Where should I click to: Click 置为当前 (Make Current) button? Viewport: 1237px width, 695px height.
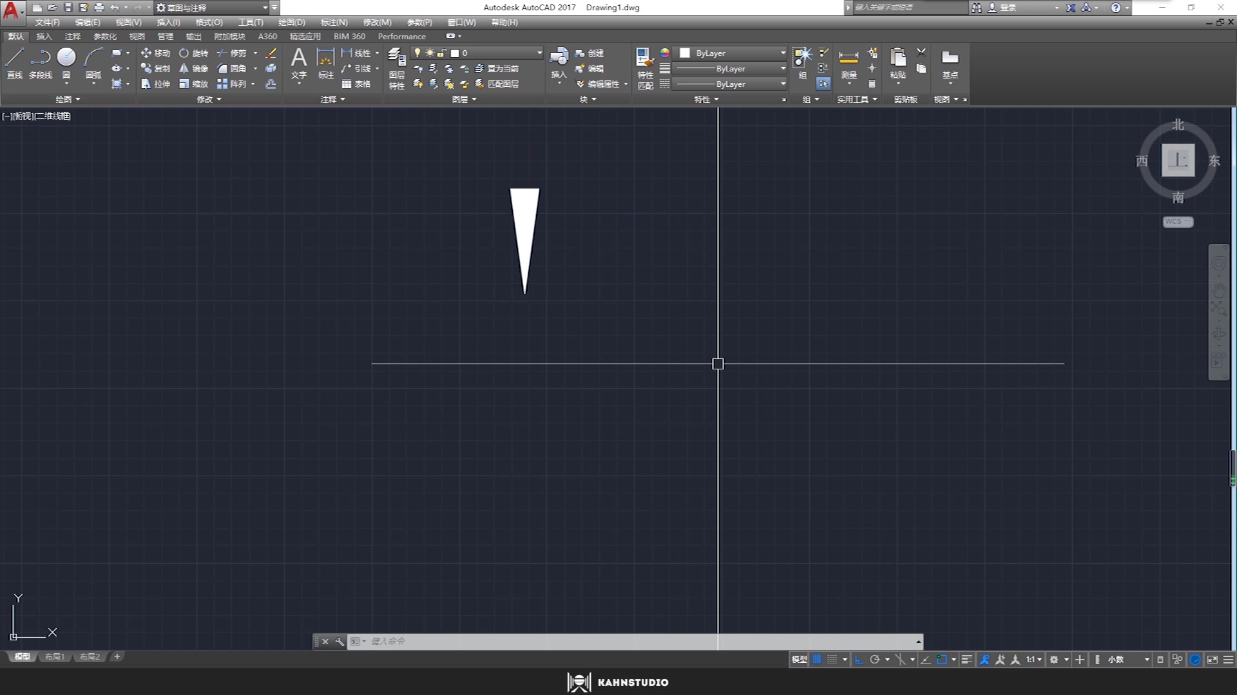[x=497, y=68]
